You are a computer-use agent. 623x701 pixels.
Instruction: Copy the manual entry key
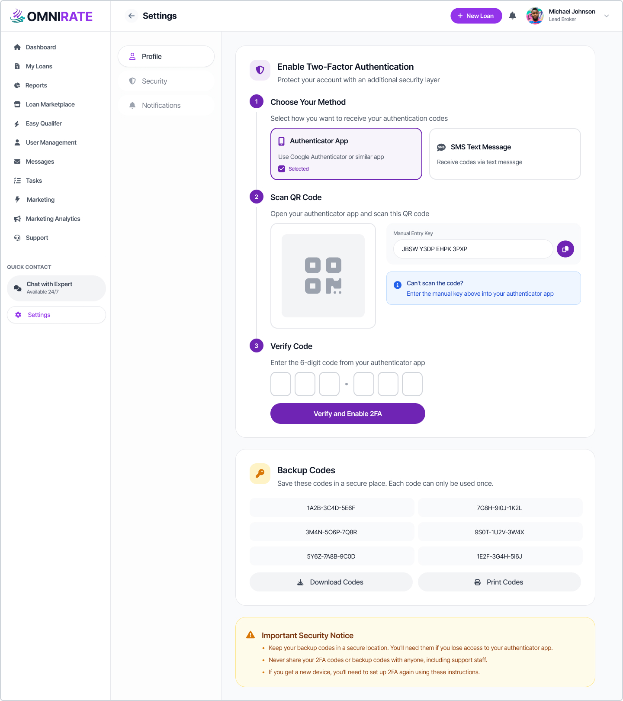pyautogui.click(x=565, y=249)
